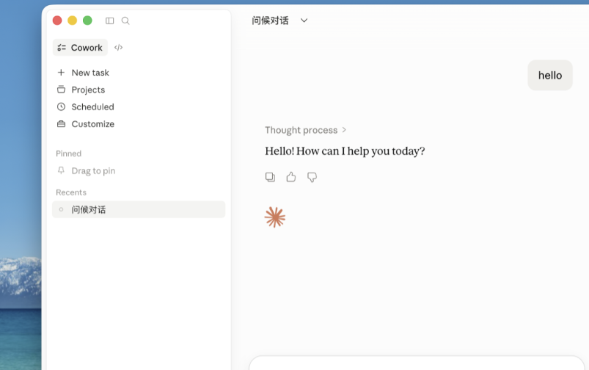
Task: Give the response a thumbs down
Action: click(312, 177)
